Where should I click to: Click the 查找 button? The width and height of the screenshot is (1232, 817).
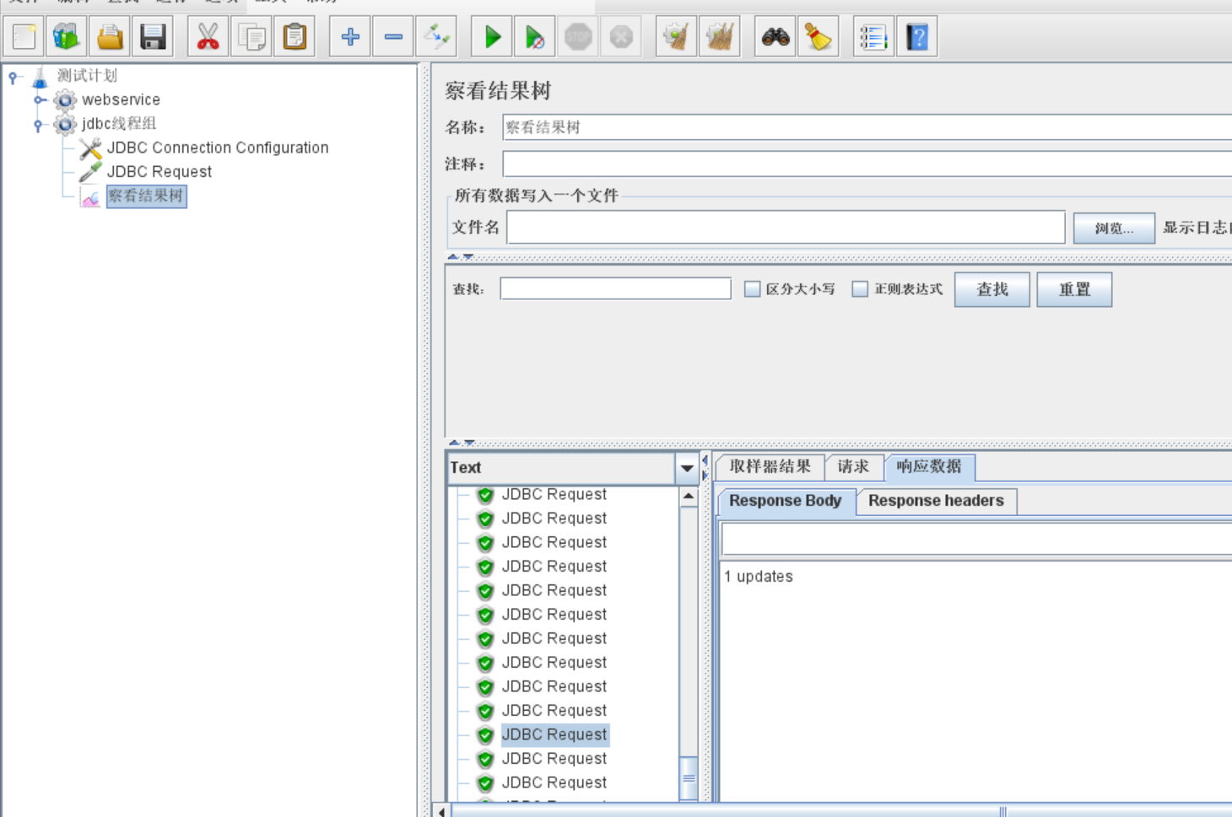(x=992, y=289)
